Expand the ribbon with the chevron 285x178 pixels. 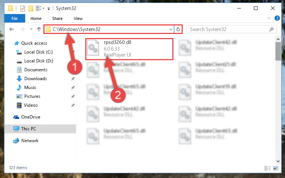click(269, 18)
